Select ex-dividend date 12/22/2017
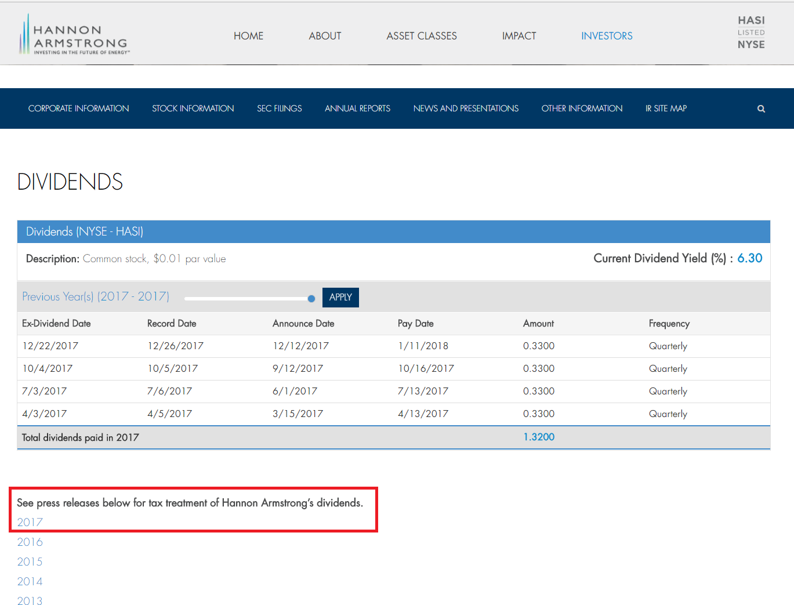The width and height of the screenshot is (794, 605). [50, 346]
